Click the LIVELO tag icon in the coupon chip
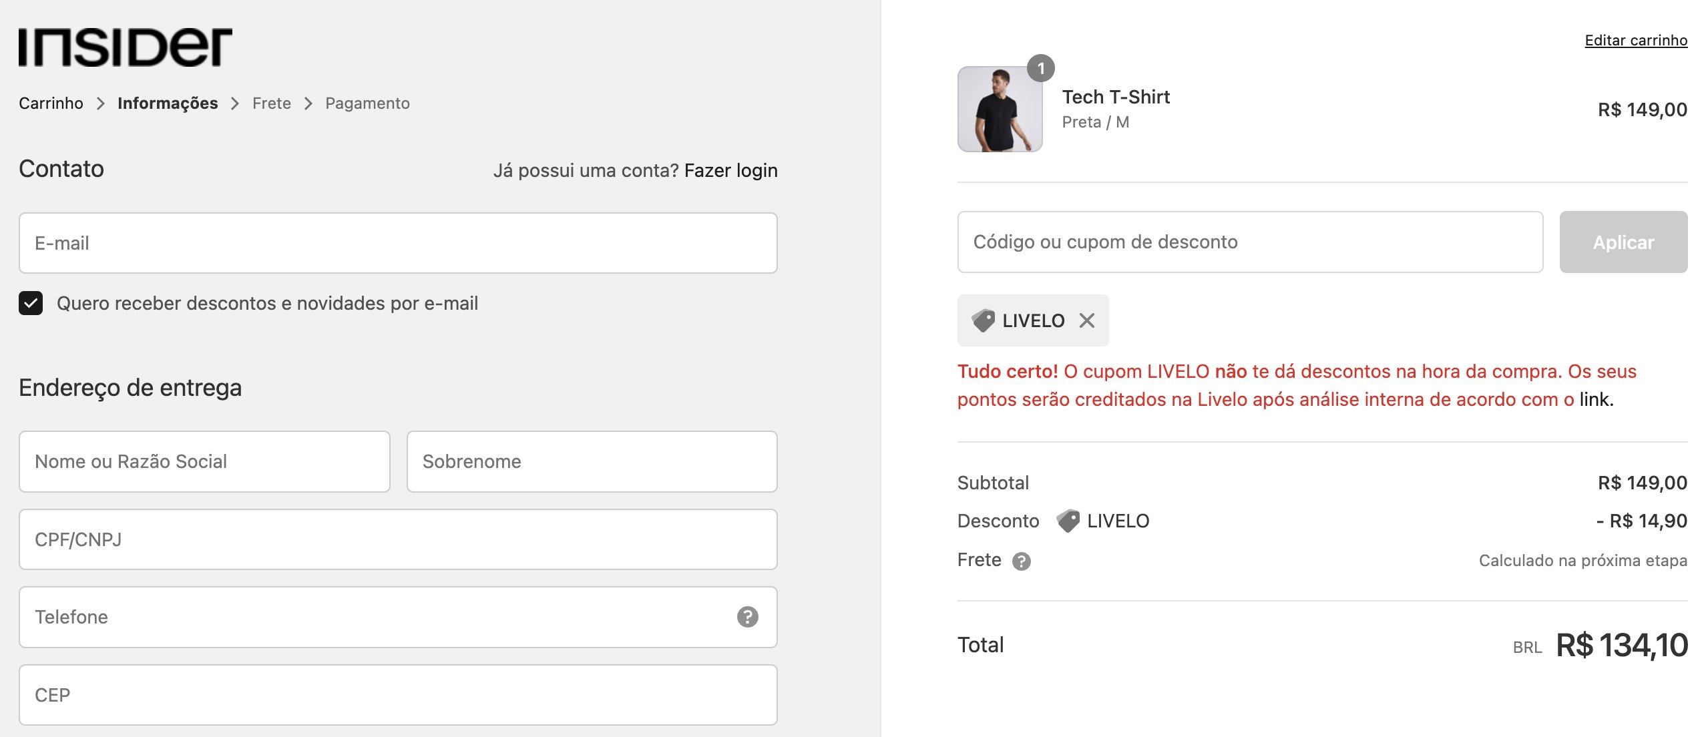 (x=983, y=320)
